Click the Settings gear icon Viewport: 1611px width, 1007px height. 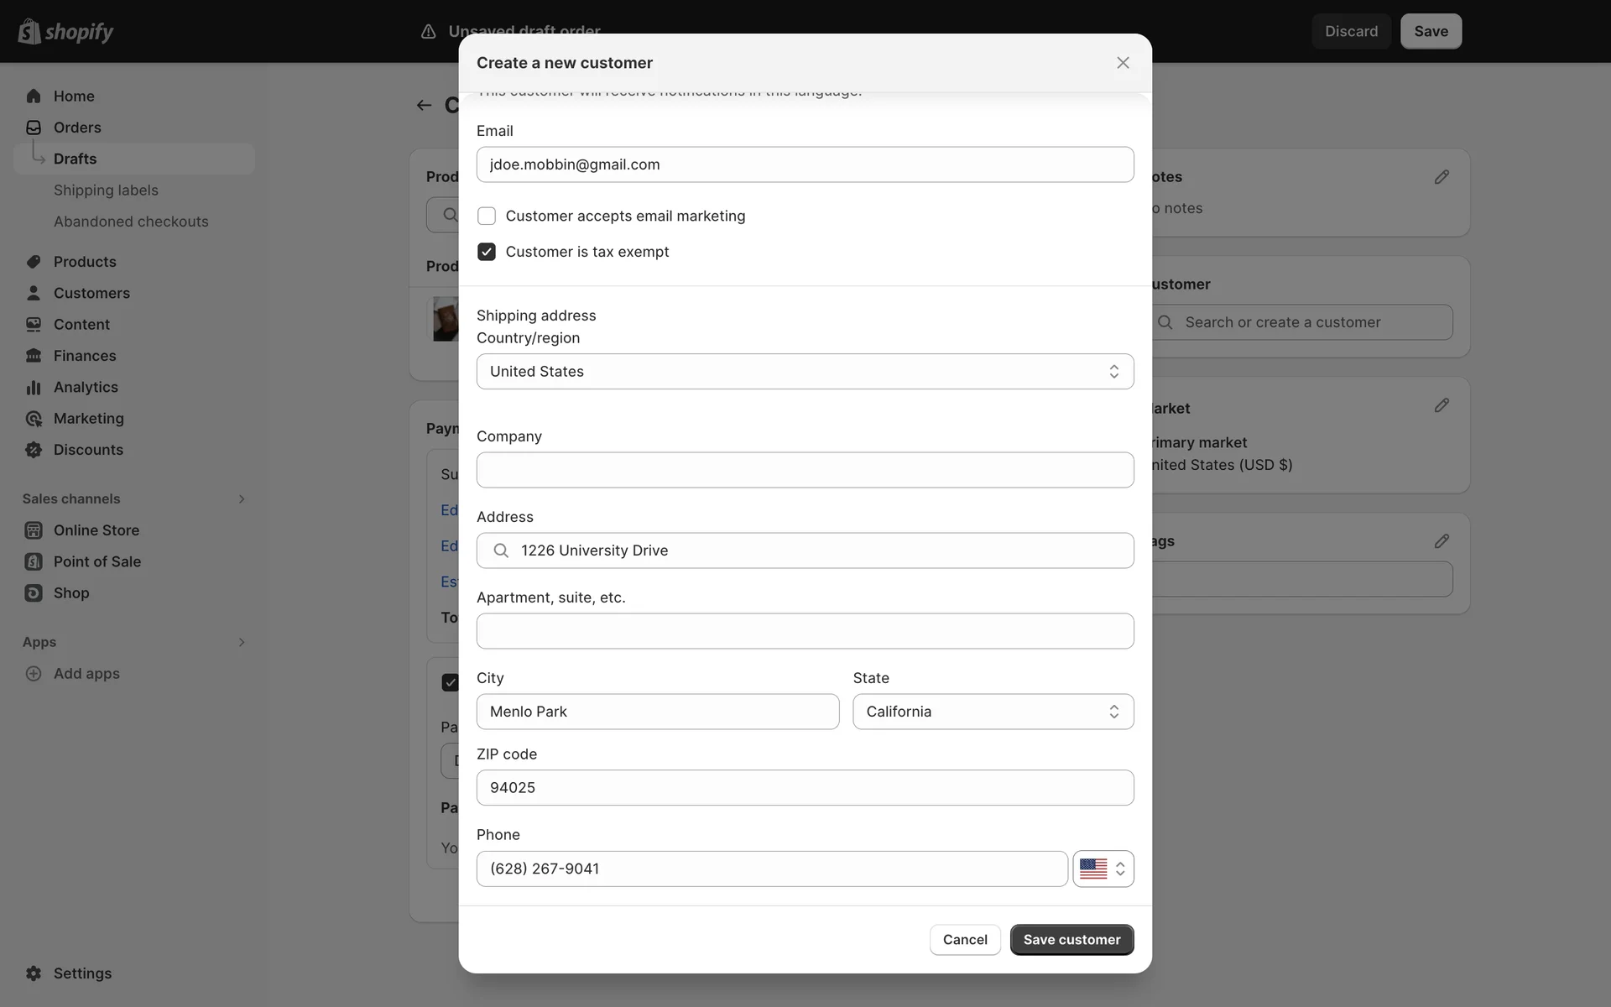(x=34, y=973)
